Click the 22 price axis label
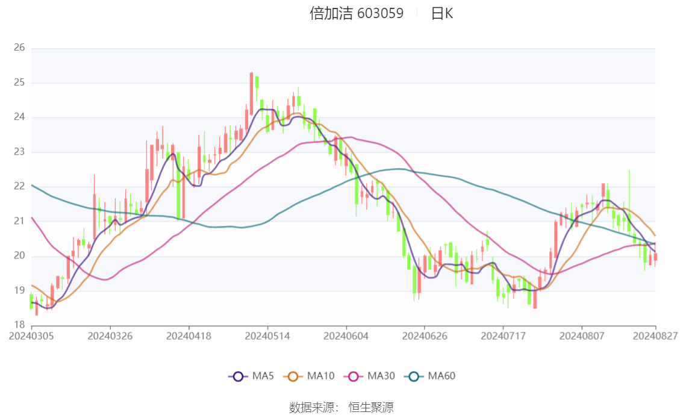The width and height of the screenshot is (683, 415). click(x=19, y=186)
